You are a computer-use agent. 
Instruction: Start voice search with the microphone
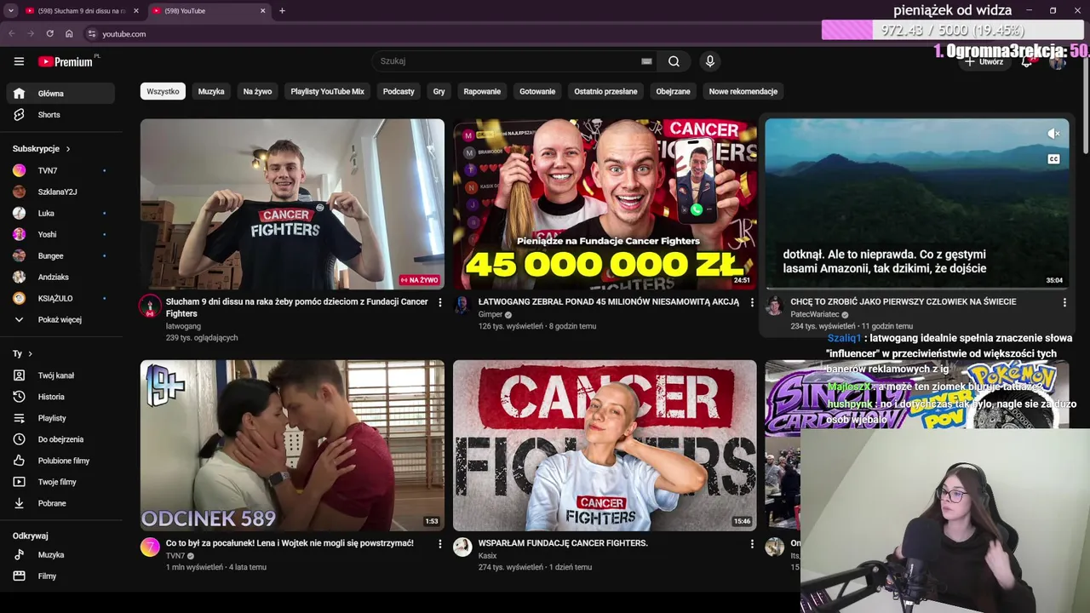click(x=709, y=61)
